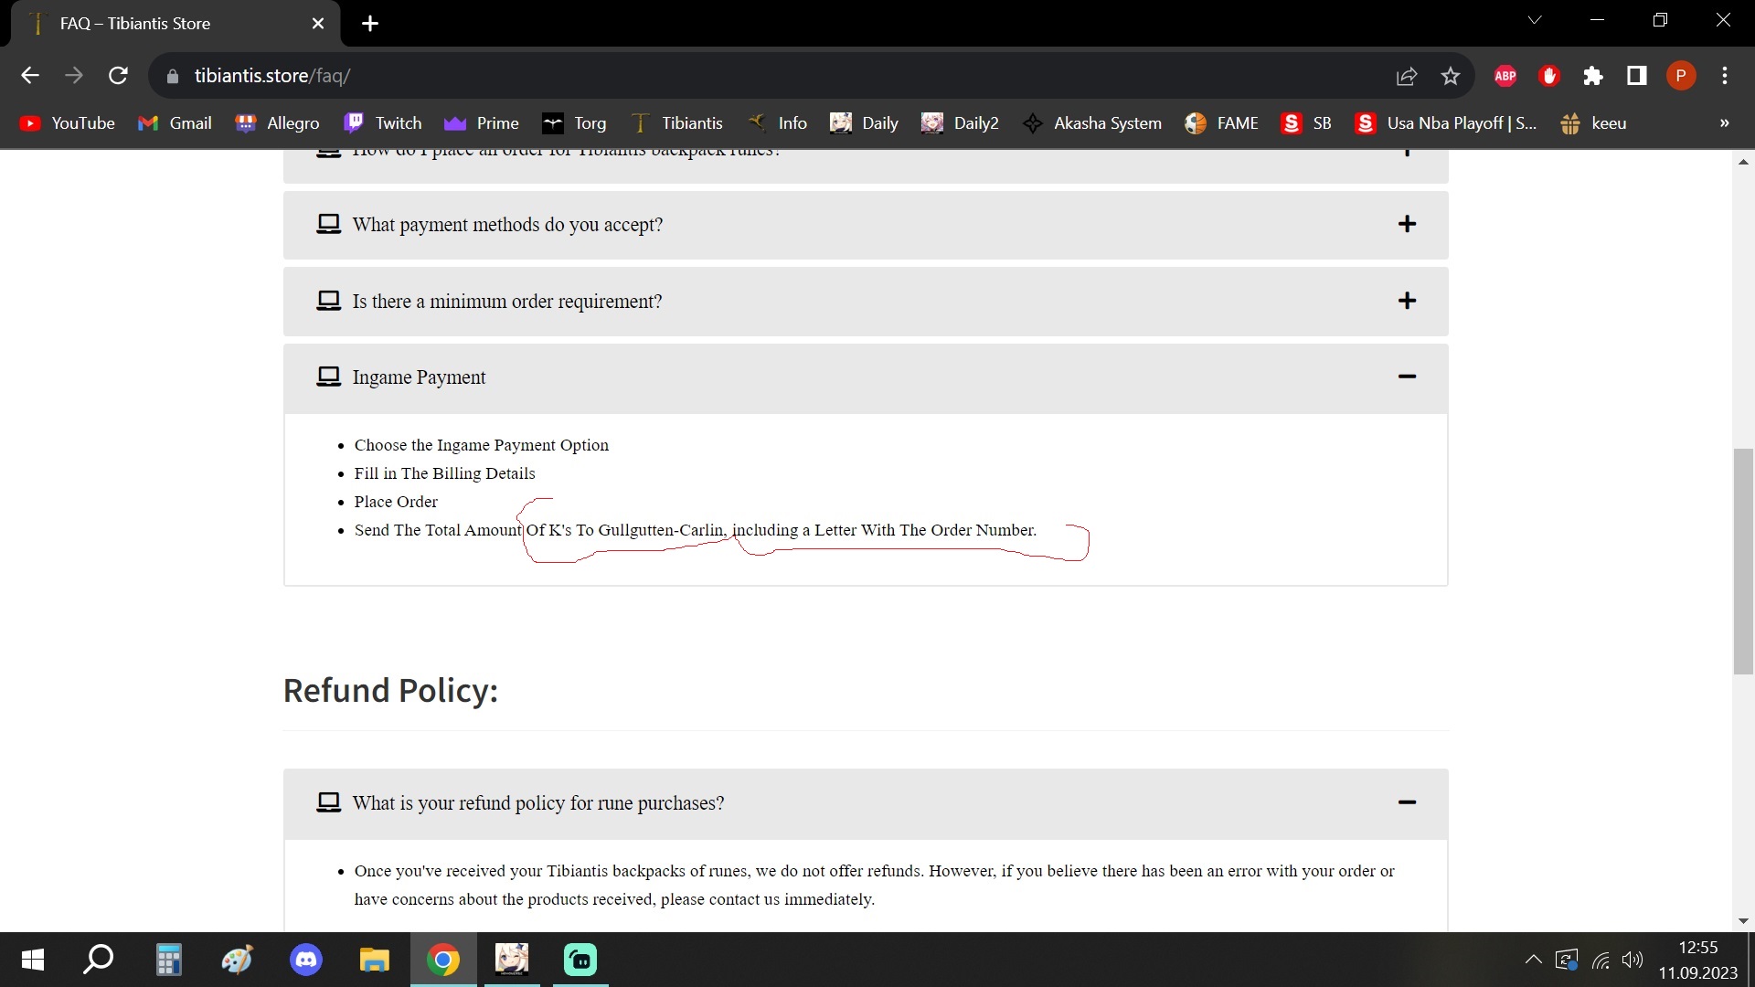The width and height of the screenshot is (1755, 987).
Task: Open AdBlock Plus extension
Action: 1505,76
